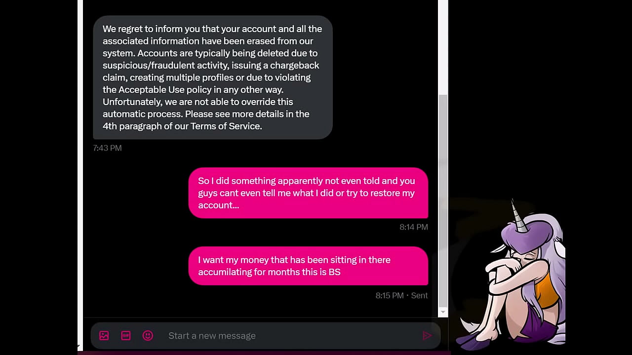Click the 8:15 PM timestamp
Image resolution: width=632 pixels, height=355 pixels.
[x=390, y=295]
